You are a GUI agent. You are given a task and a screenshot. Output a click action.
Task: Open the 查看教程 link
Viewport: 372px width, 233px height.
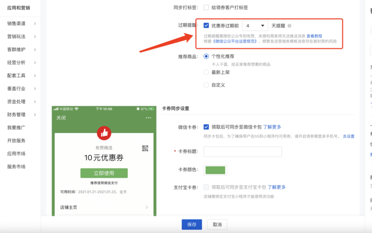[x=314, y=36]
